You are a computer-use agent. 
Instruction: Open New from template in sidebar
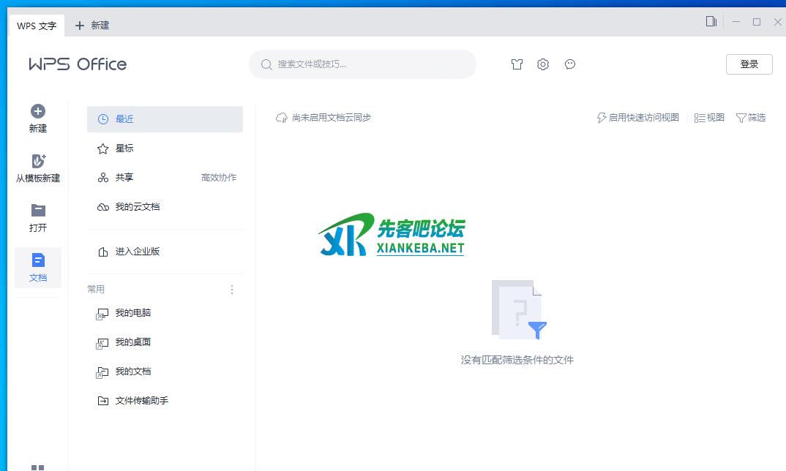(38, 162)
